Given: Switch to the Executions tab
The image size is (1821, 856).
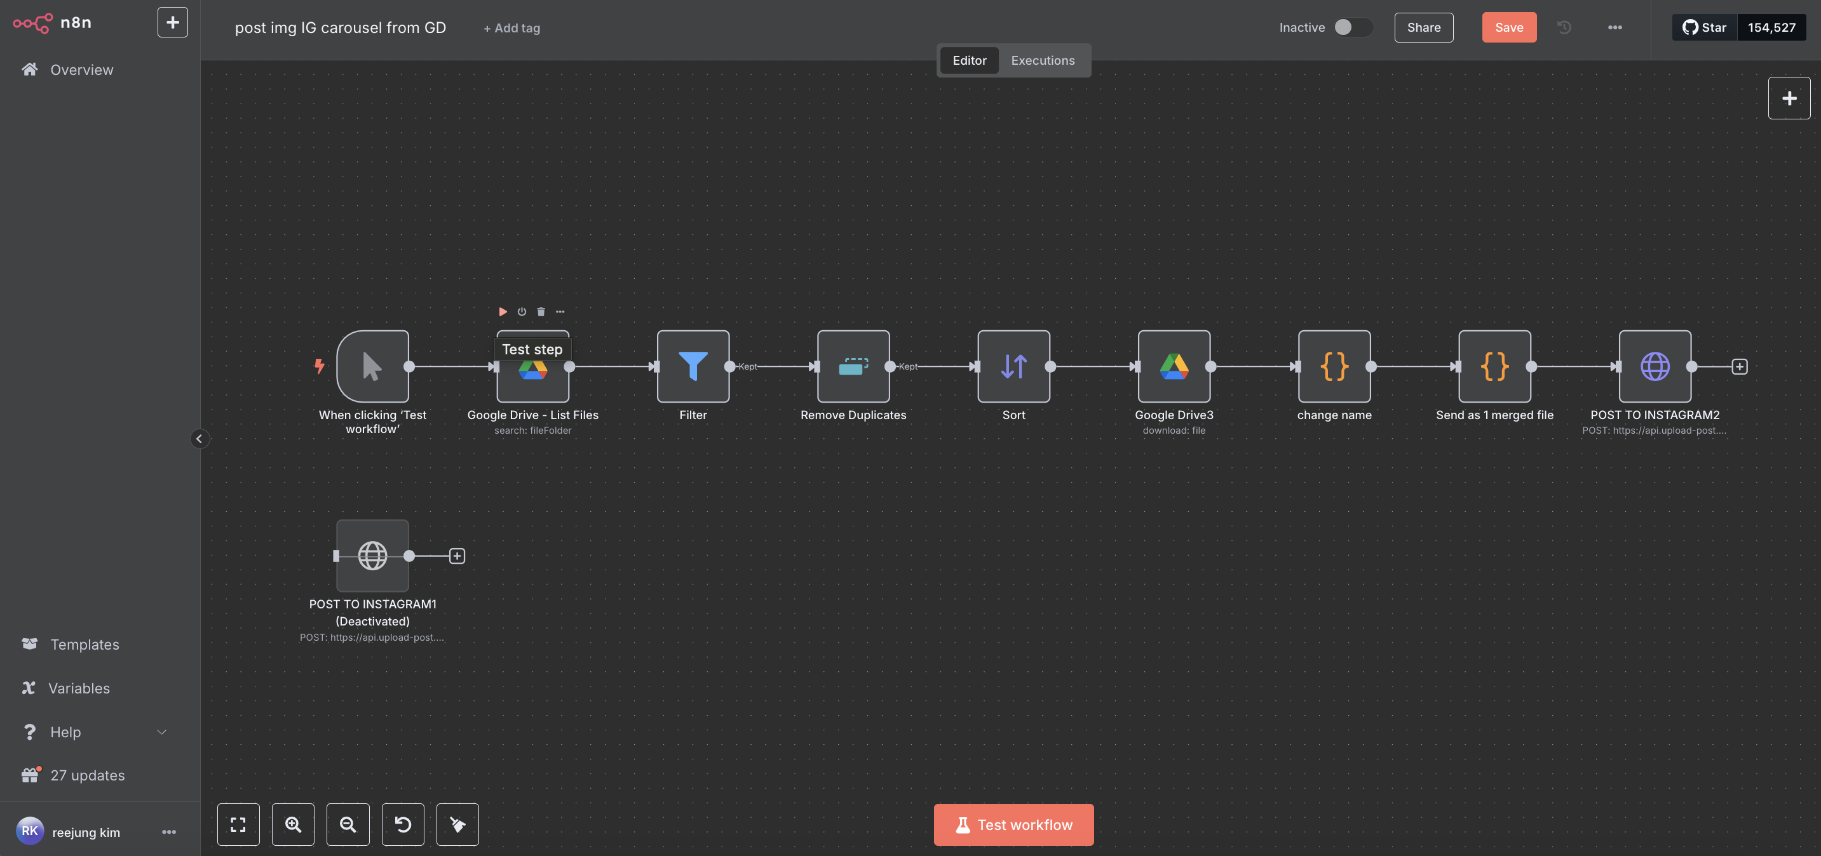Looking at the screenshot, I should click(x=1042, y=61).
